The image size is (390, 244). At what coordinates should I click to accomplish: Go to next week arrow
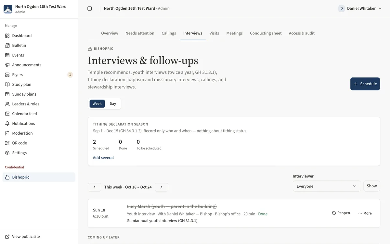click(161, 187)
